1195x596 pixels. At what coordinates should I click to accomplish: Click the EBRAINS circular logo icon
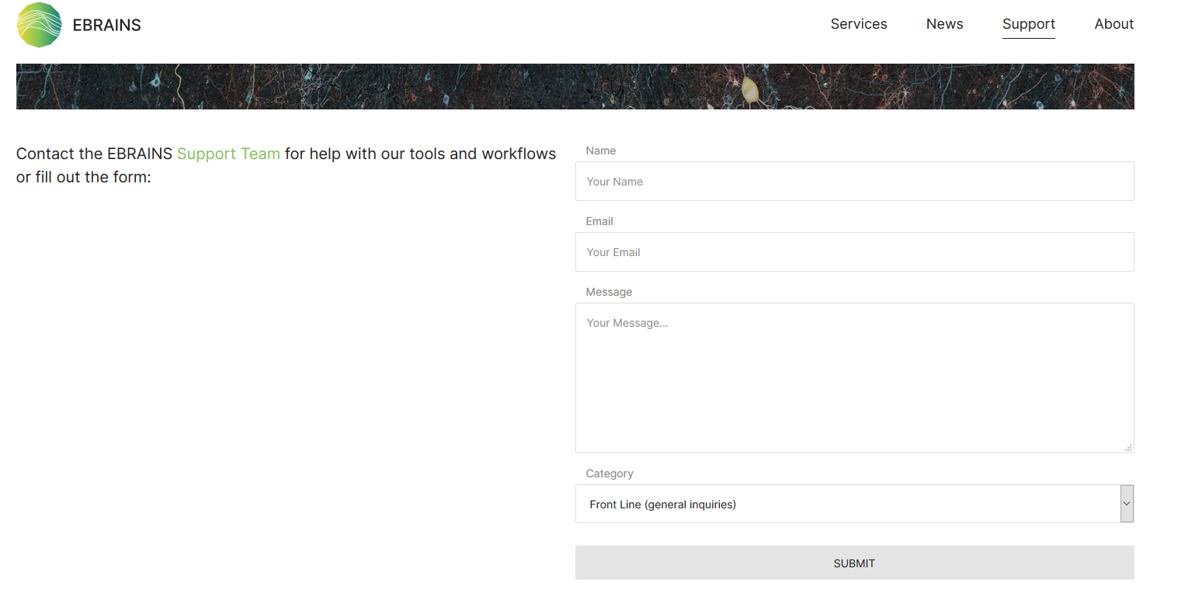pyautogui.click(x=39, y=25)
